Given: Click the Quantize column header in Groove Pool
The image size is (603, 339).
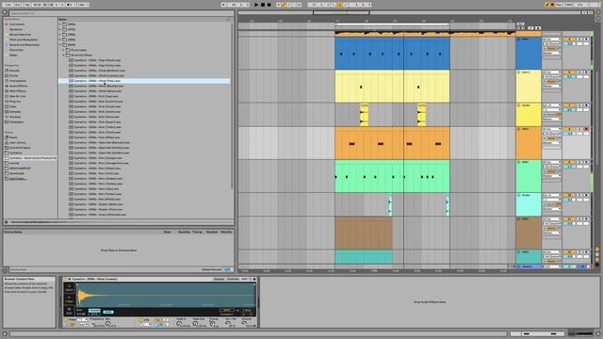Looking at the screenshot, I should [x=185, y=232].
